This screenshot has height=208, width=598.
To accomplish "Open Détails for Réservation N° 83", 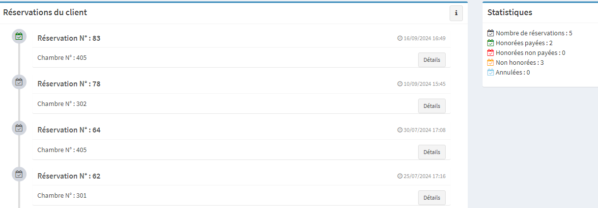I will pyautogui.click(x=431, y=60).
